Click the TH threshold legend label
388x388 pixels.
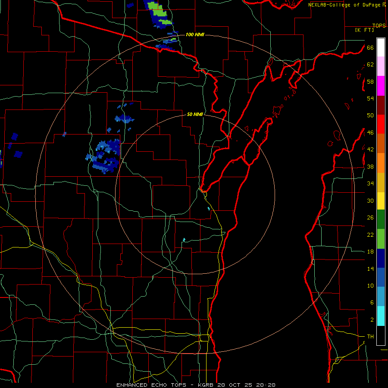coord(370,337)
